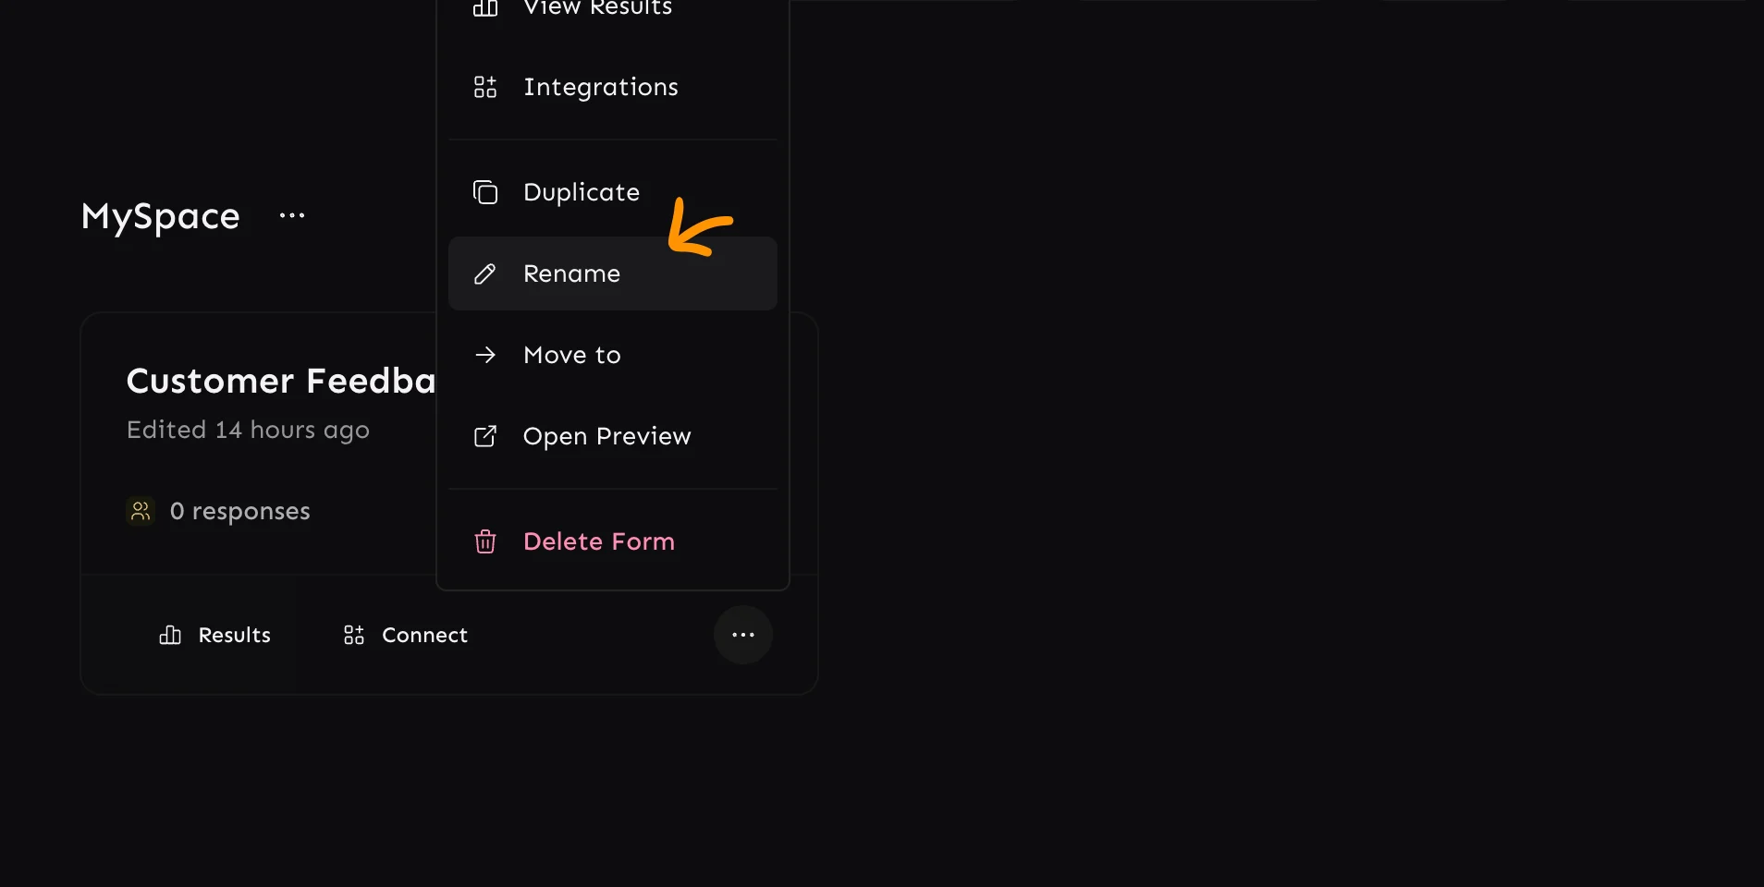Click the Duplicate copy icon
Screen dimensions: 1764x887
click(x=485, y=192)
